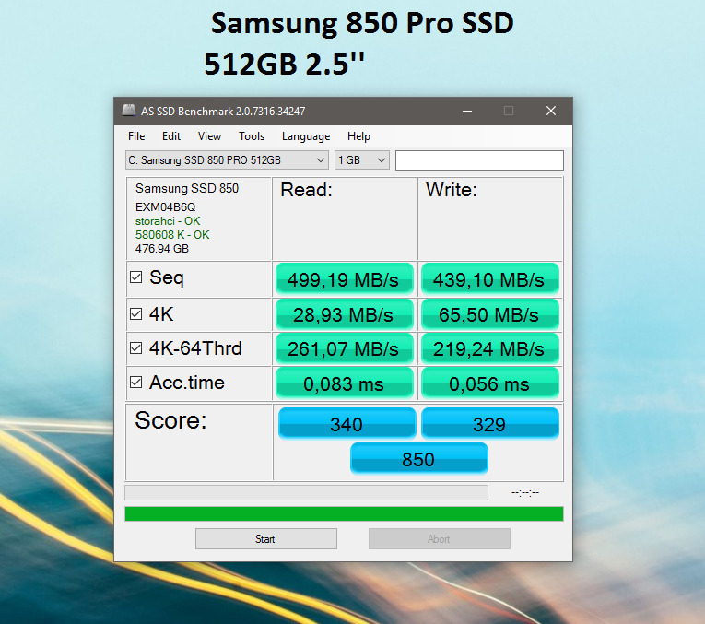Open the Language menu

(306, 136)
